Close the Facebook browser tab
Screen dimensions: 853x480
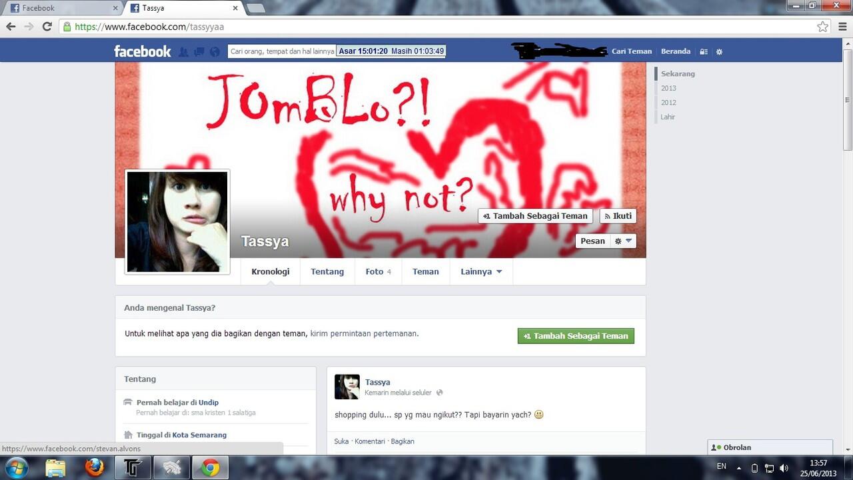point(115,8)
